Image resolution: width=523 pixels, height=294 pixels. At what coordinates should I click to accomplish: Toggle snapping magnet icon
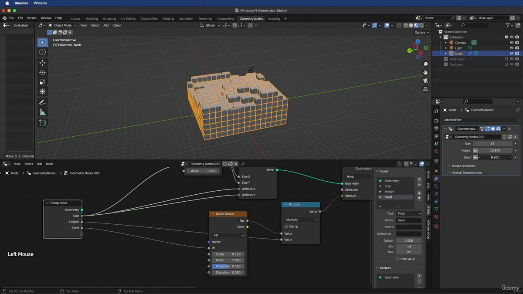235,25
